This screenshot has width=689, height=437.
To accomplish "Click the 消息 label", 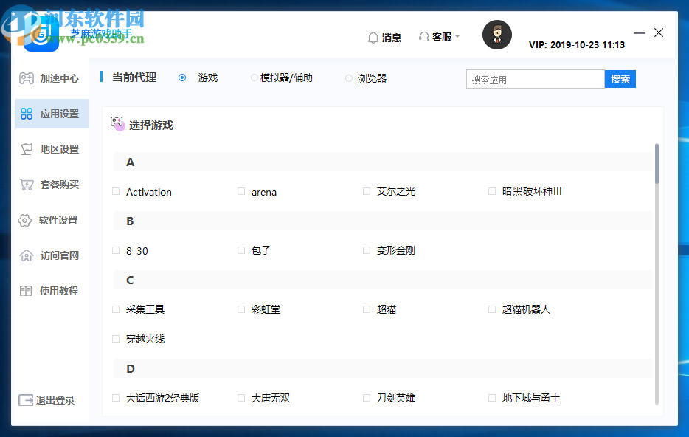I will tap(391, 38).
